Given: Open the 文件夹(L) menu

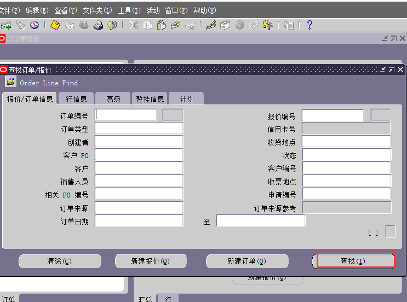Looking at the screenshot, I should tap(98, 10).
